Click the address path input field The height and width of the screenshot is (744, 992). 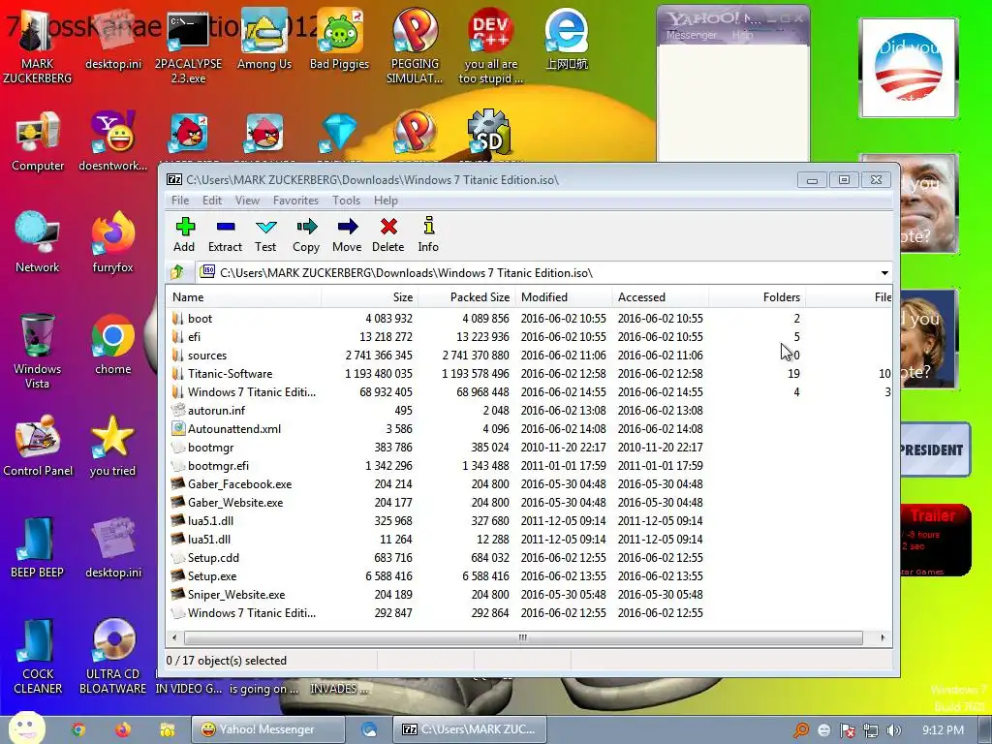point(544,272)
